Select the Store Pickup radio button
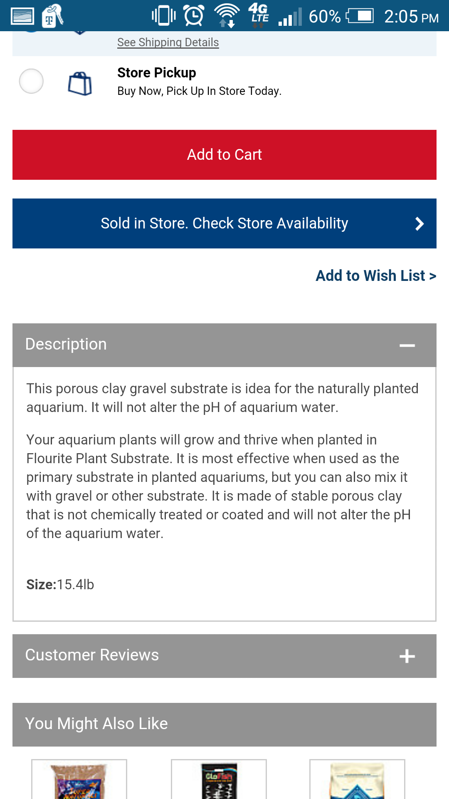The height and width of the screenshot is (799, 449). click(31, 81)
